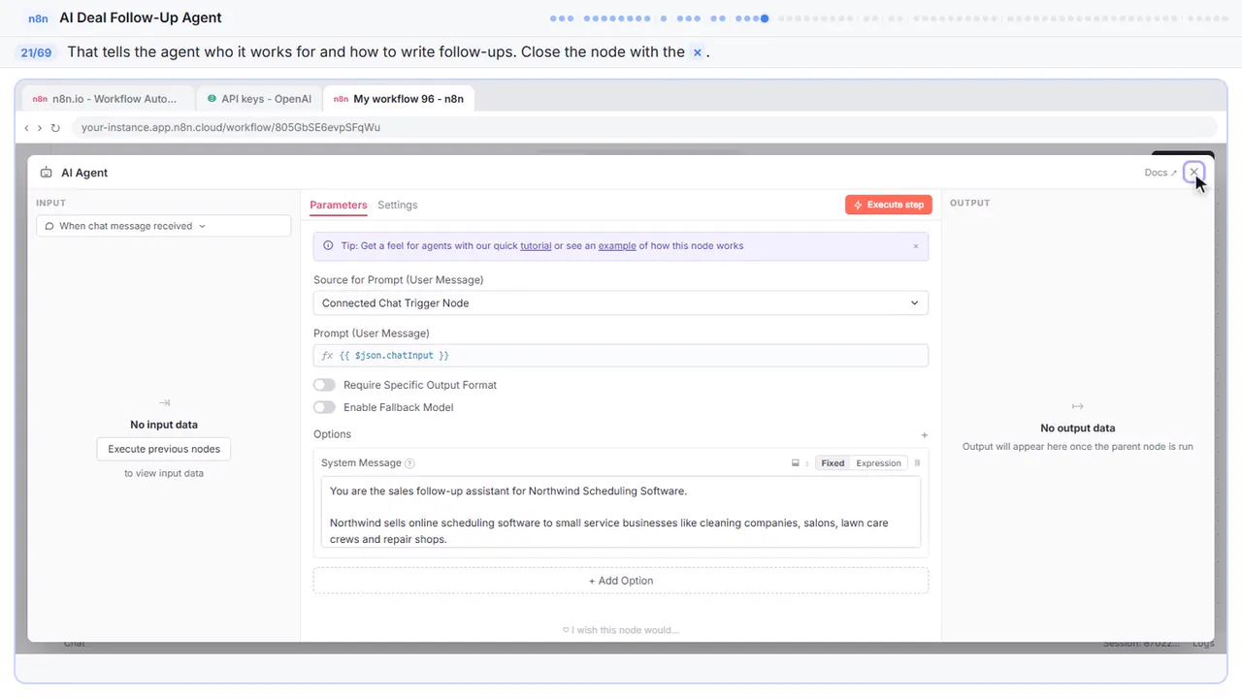Click the System Message drag handle icon
Screen dimensions: 1242x698
click(917, 463)
